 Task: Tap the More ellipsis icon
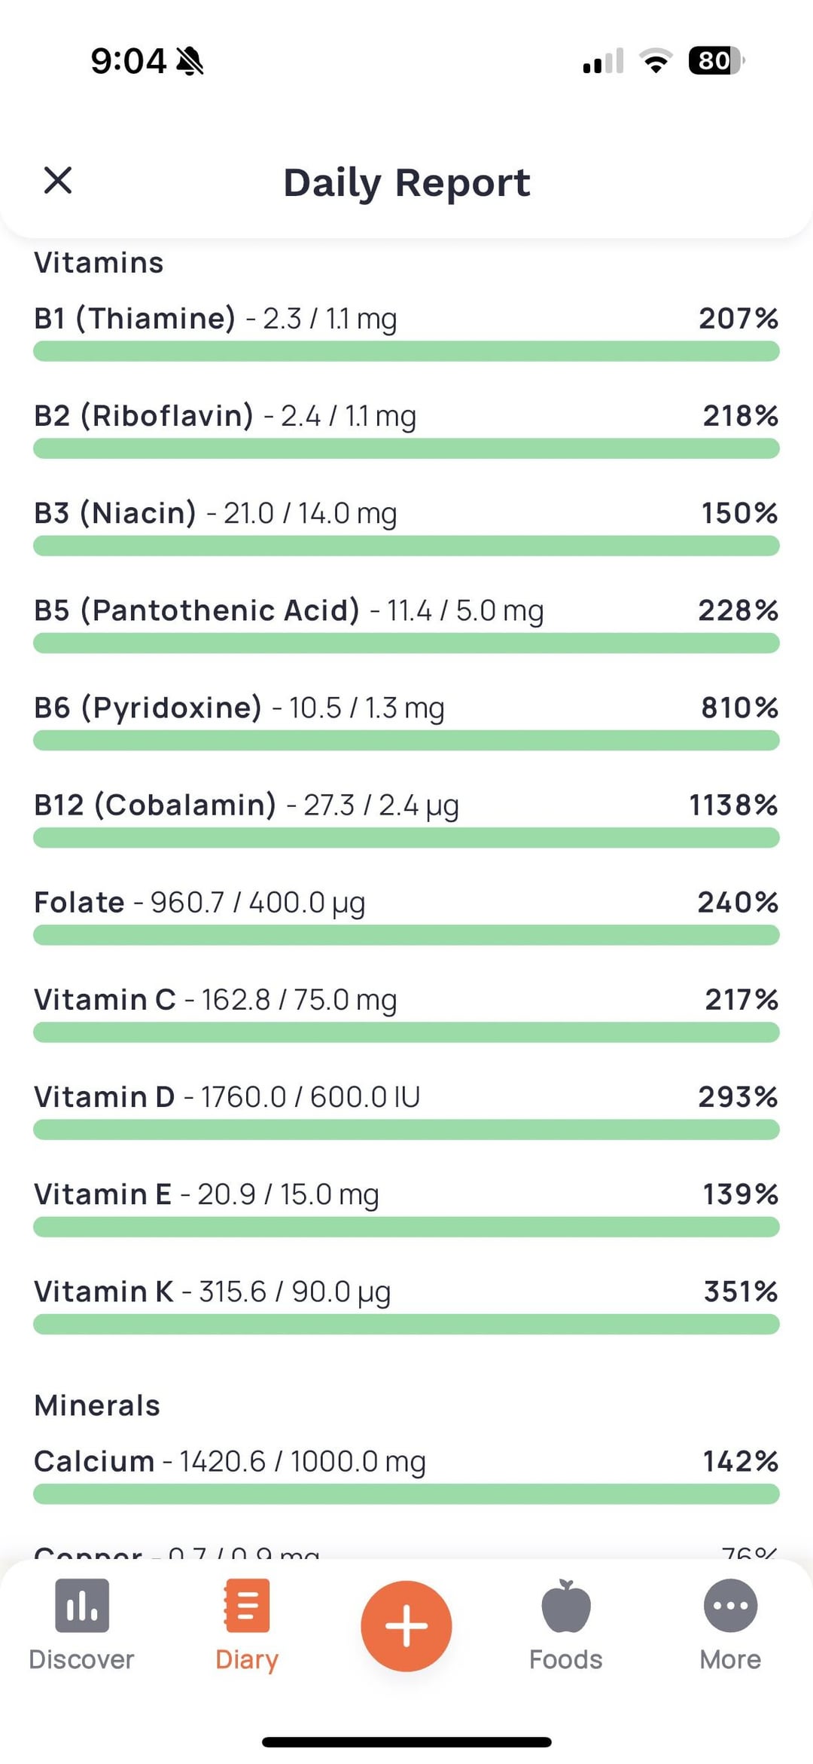coord(730,1605)
